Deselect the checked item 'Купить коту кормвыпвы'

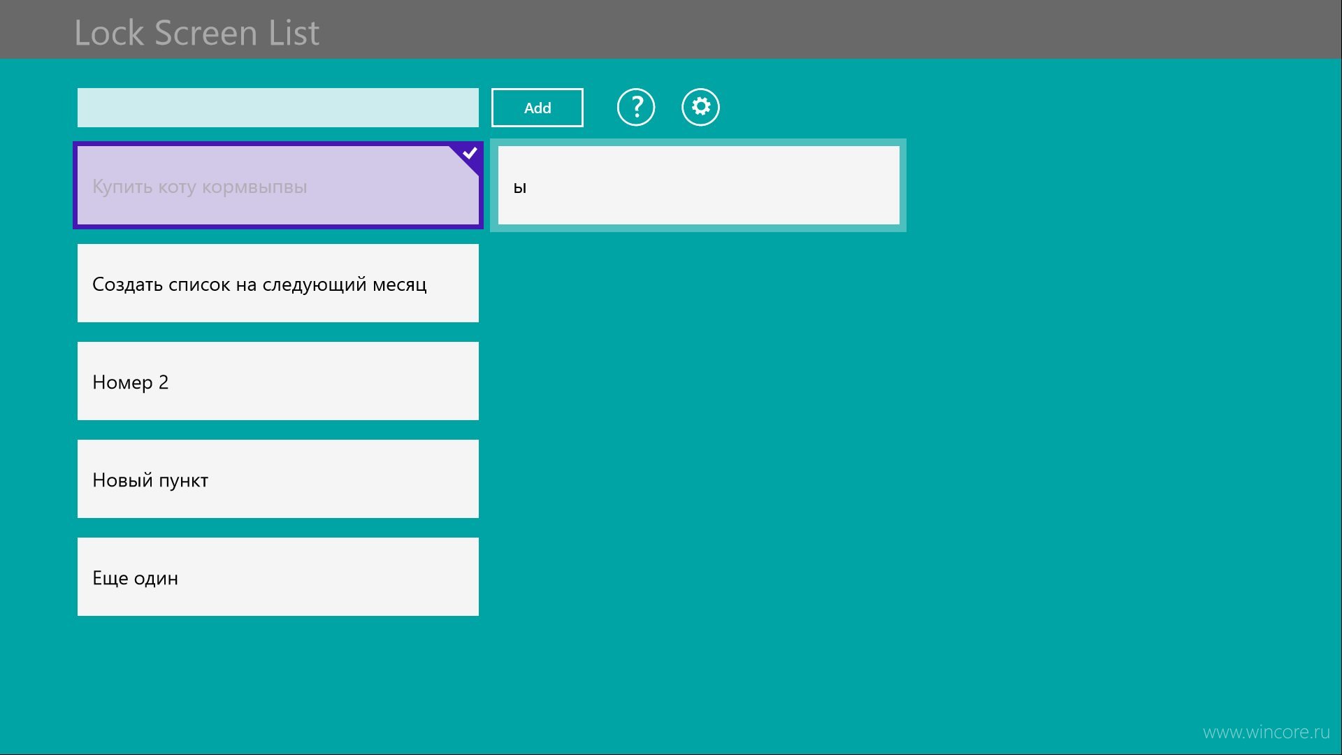coord(277,185)
